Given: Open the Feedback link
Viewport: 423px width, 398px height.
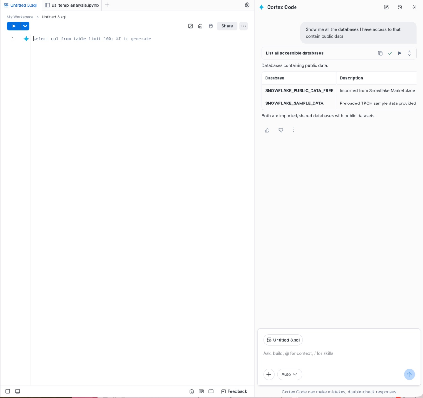Looking at the screenshot, I should 234,391.
